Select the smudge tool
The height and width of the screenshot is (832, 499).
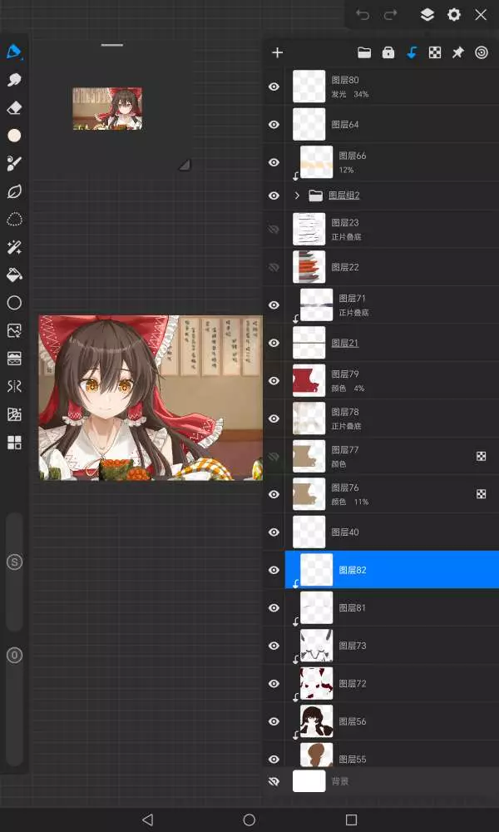[14, 80]
